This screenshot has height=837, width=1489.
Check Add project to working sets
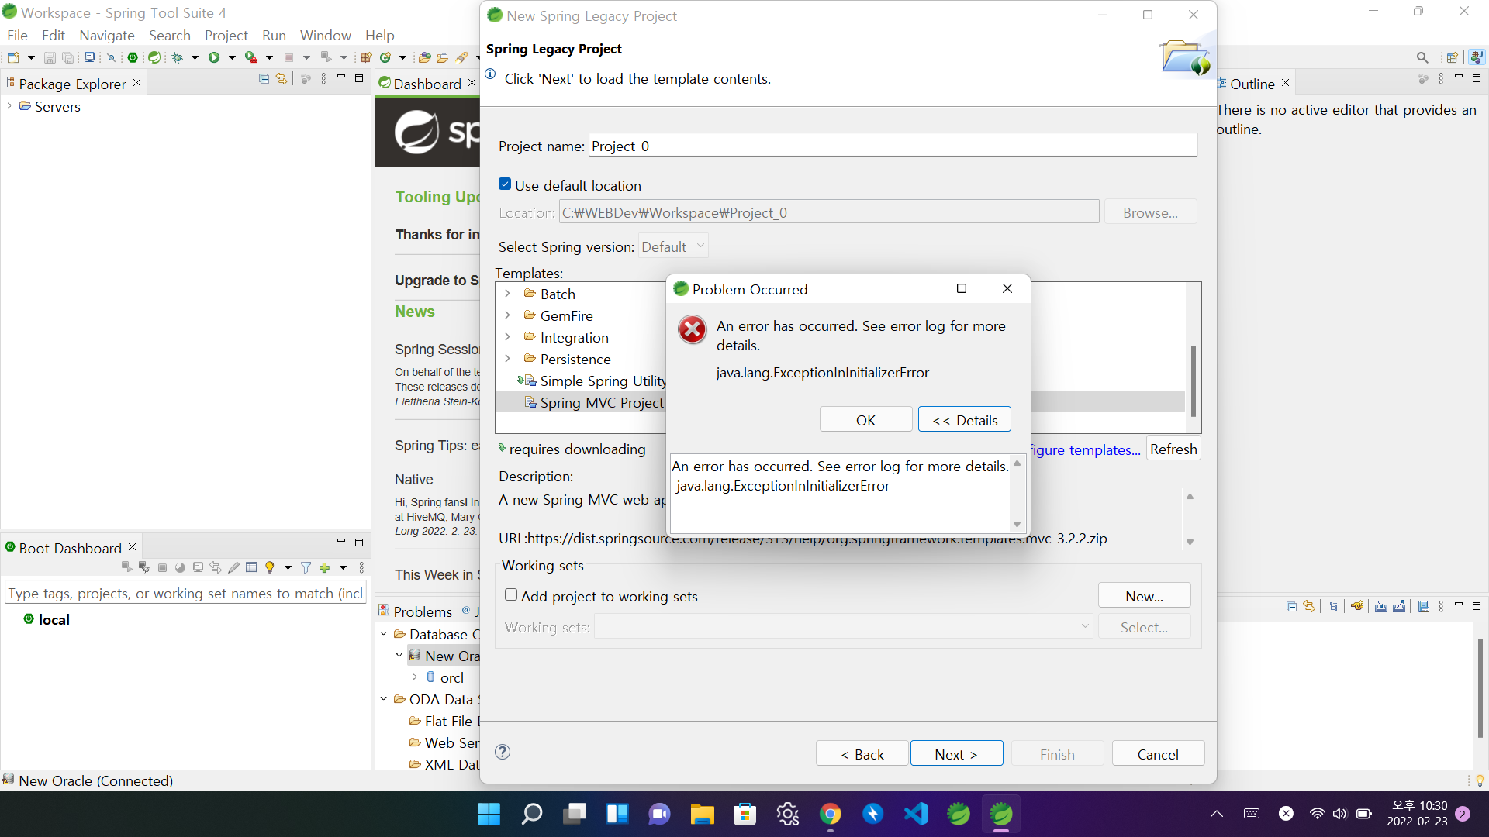[511, 595]
